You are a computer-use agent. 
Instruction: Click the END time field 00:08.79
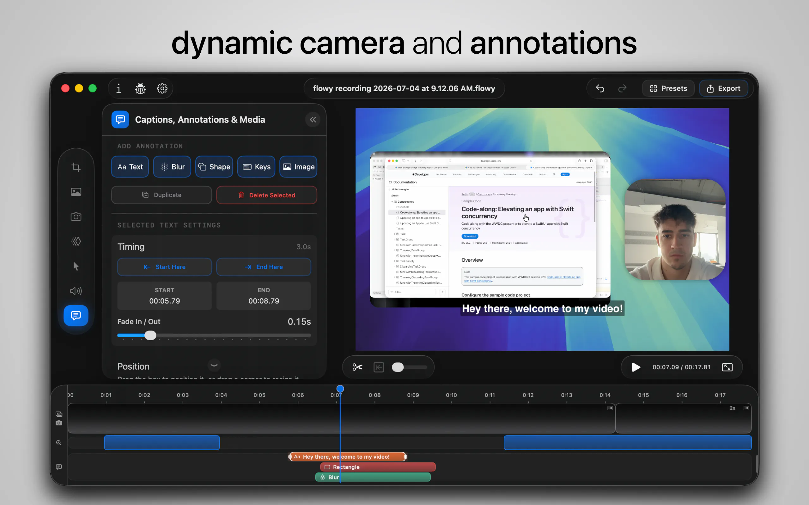264,296
